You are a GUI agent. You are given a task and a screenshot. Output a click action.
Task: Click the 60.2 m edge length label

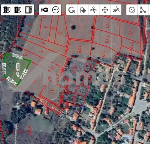coord(17,57)
